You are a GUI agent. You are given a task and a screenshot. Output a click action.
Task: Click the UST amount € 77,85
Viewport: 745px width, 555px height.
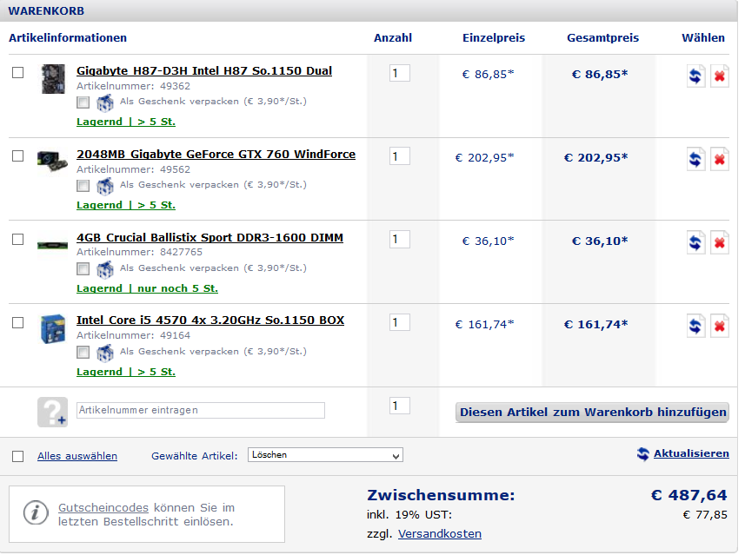tap(705, 515)
